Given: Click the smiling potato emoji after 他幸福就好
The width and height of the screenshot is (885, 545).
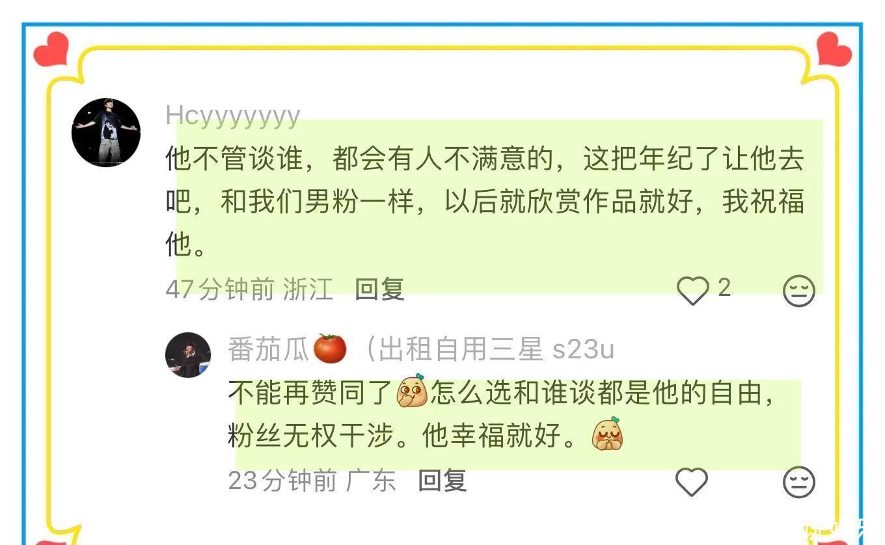Looking at the screenshot, I should pos(607,434).
